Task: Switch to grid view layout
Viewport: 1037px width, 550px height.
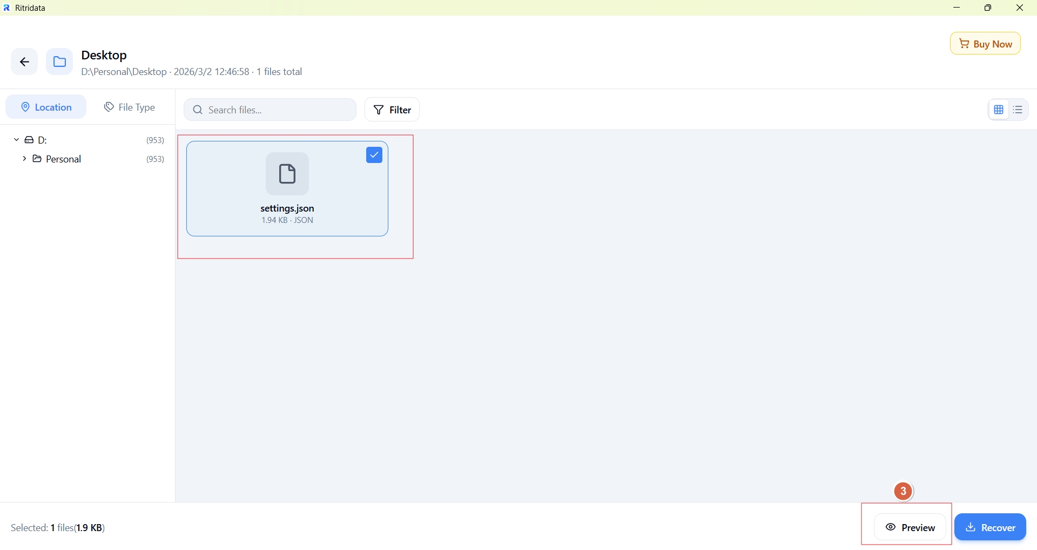Action: [x=999, y=110]
